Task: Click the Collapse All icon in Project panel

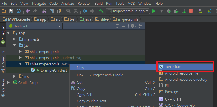Action: [124, 26]
